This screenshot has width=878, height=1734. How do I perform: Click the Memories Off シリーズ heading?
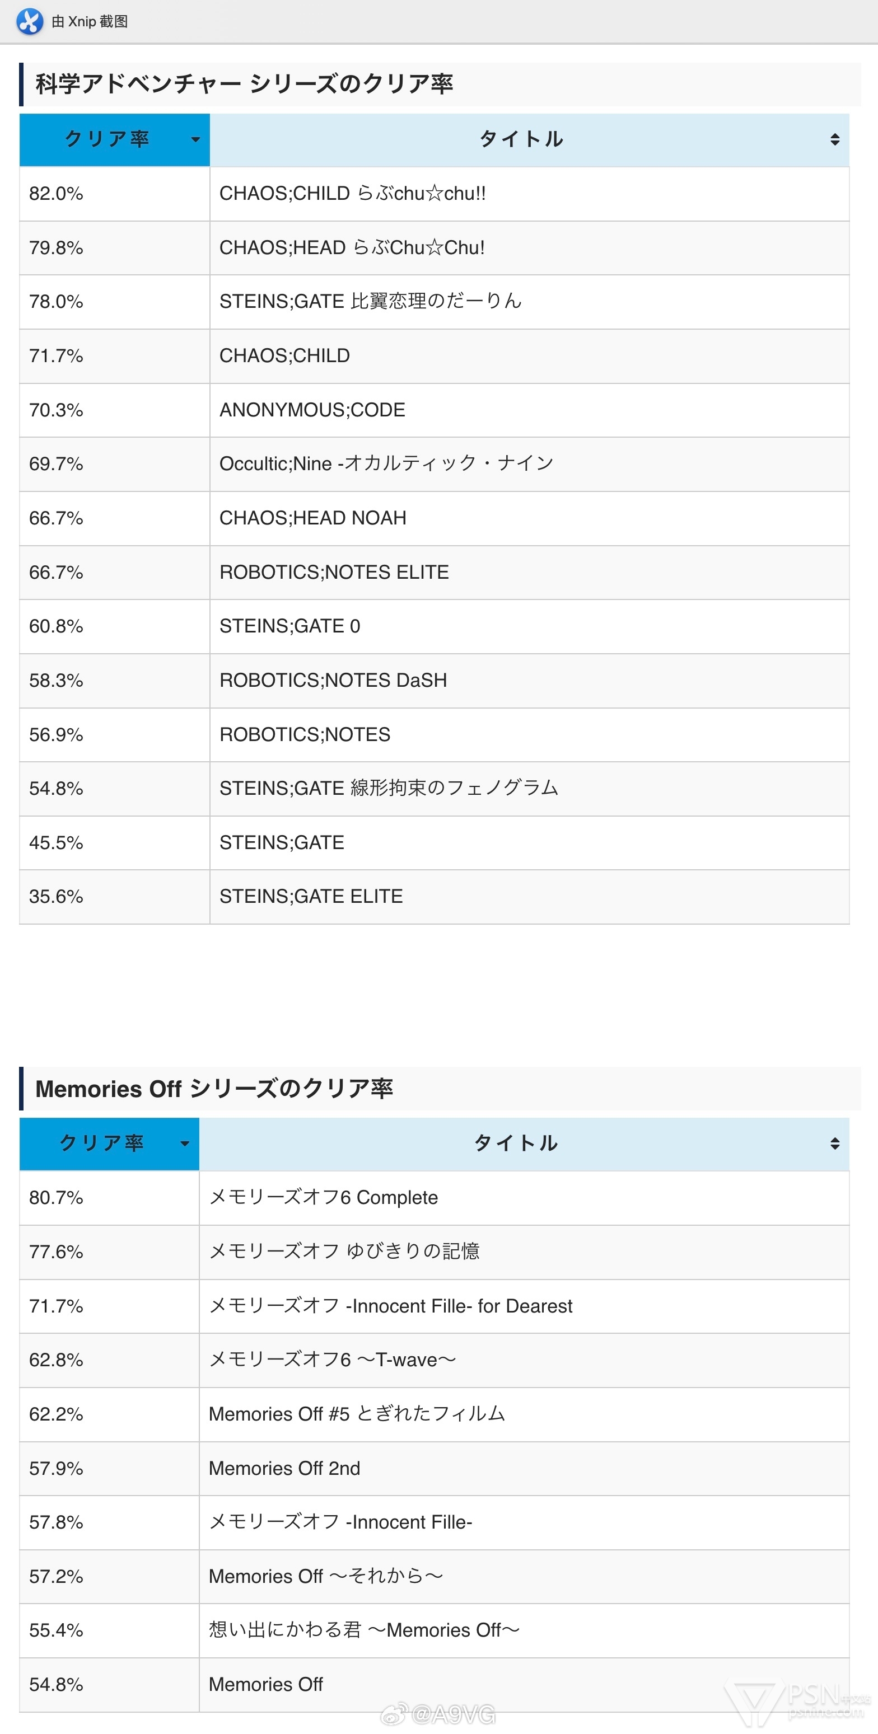214,1089
